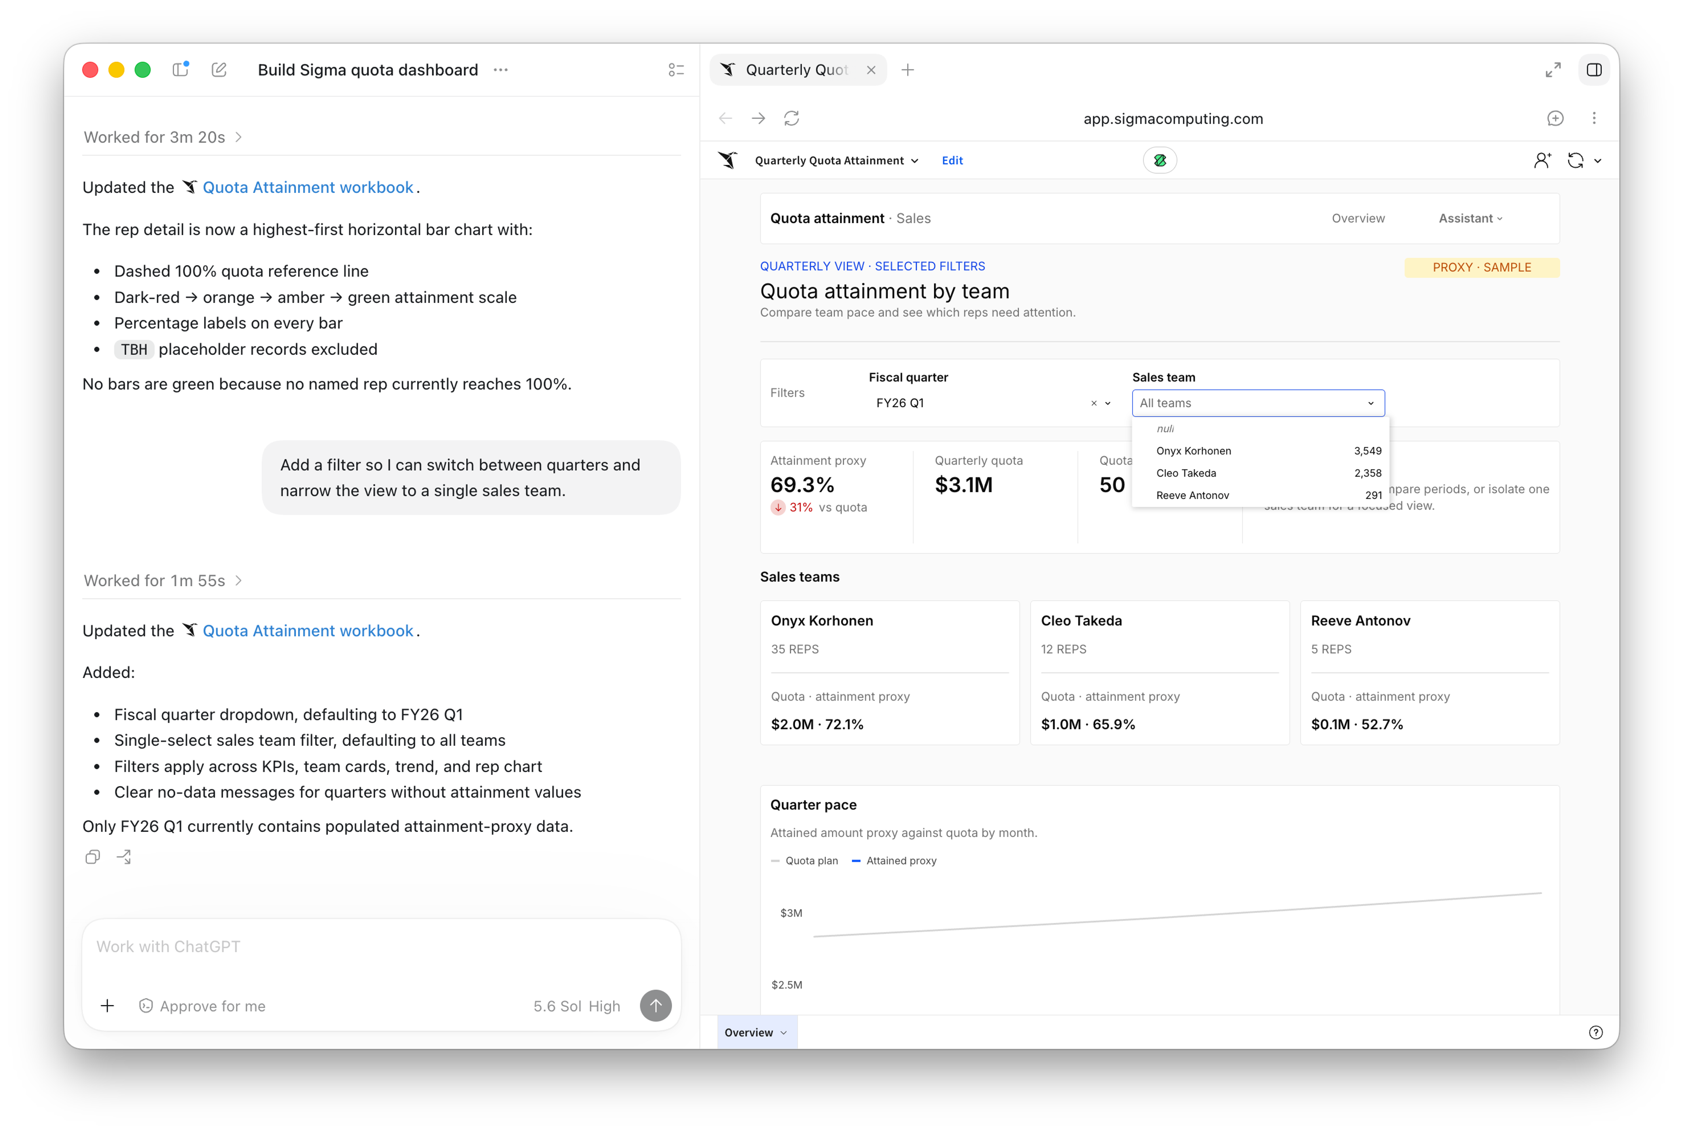Open the Cleo Takeda team card
Image resolution: width=1683 pixels, height=1133 pixels.
click(1160, 673)
